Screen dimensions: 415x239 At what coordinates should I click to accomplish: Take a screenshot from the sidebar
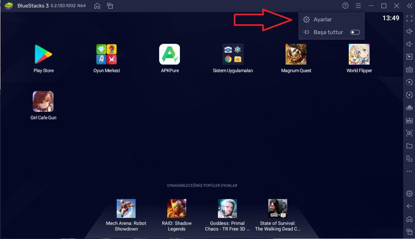(x=409, y=133)
